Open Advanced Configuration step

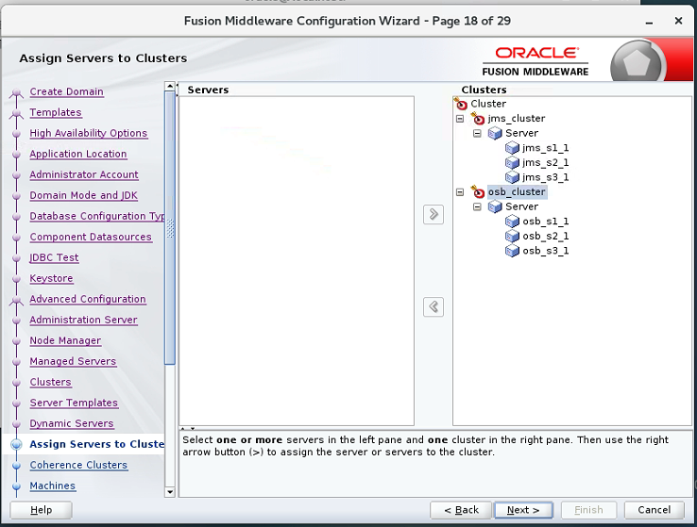[88, 299]
